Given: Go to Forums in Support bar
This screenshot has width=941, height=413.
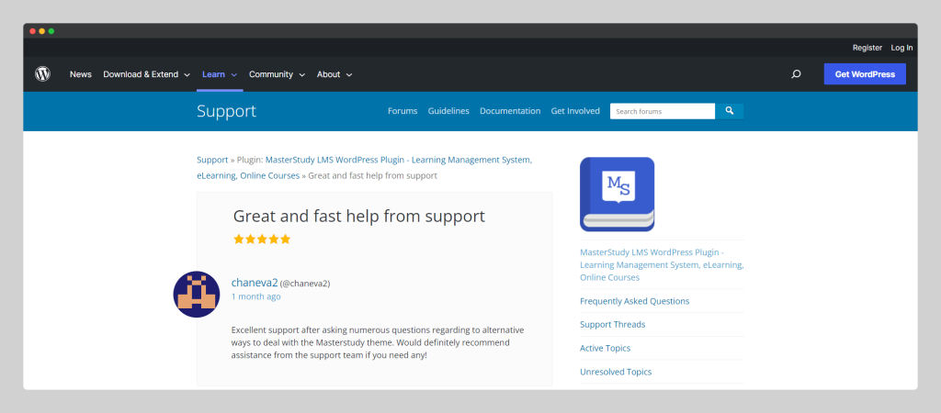Looking at the screenshot, I should pos(402,111).
